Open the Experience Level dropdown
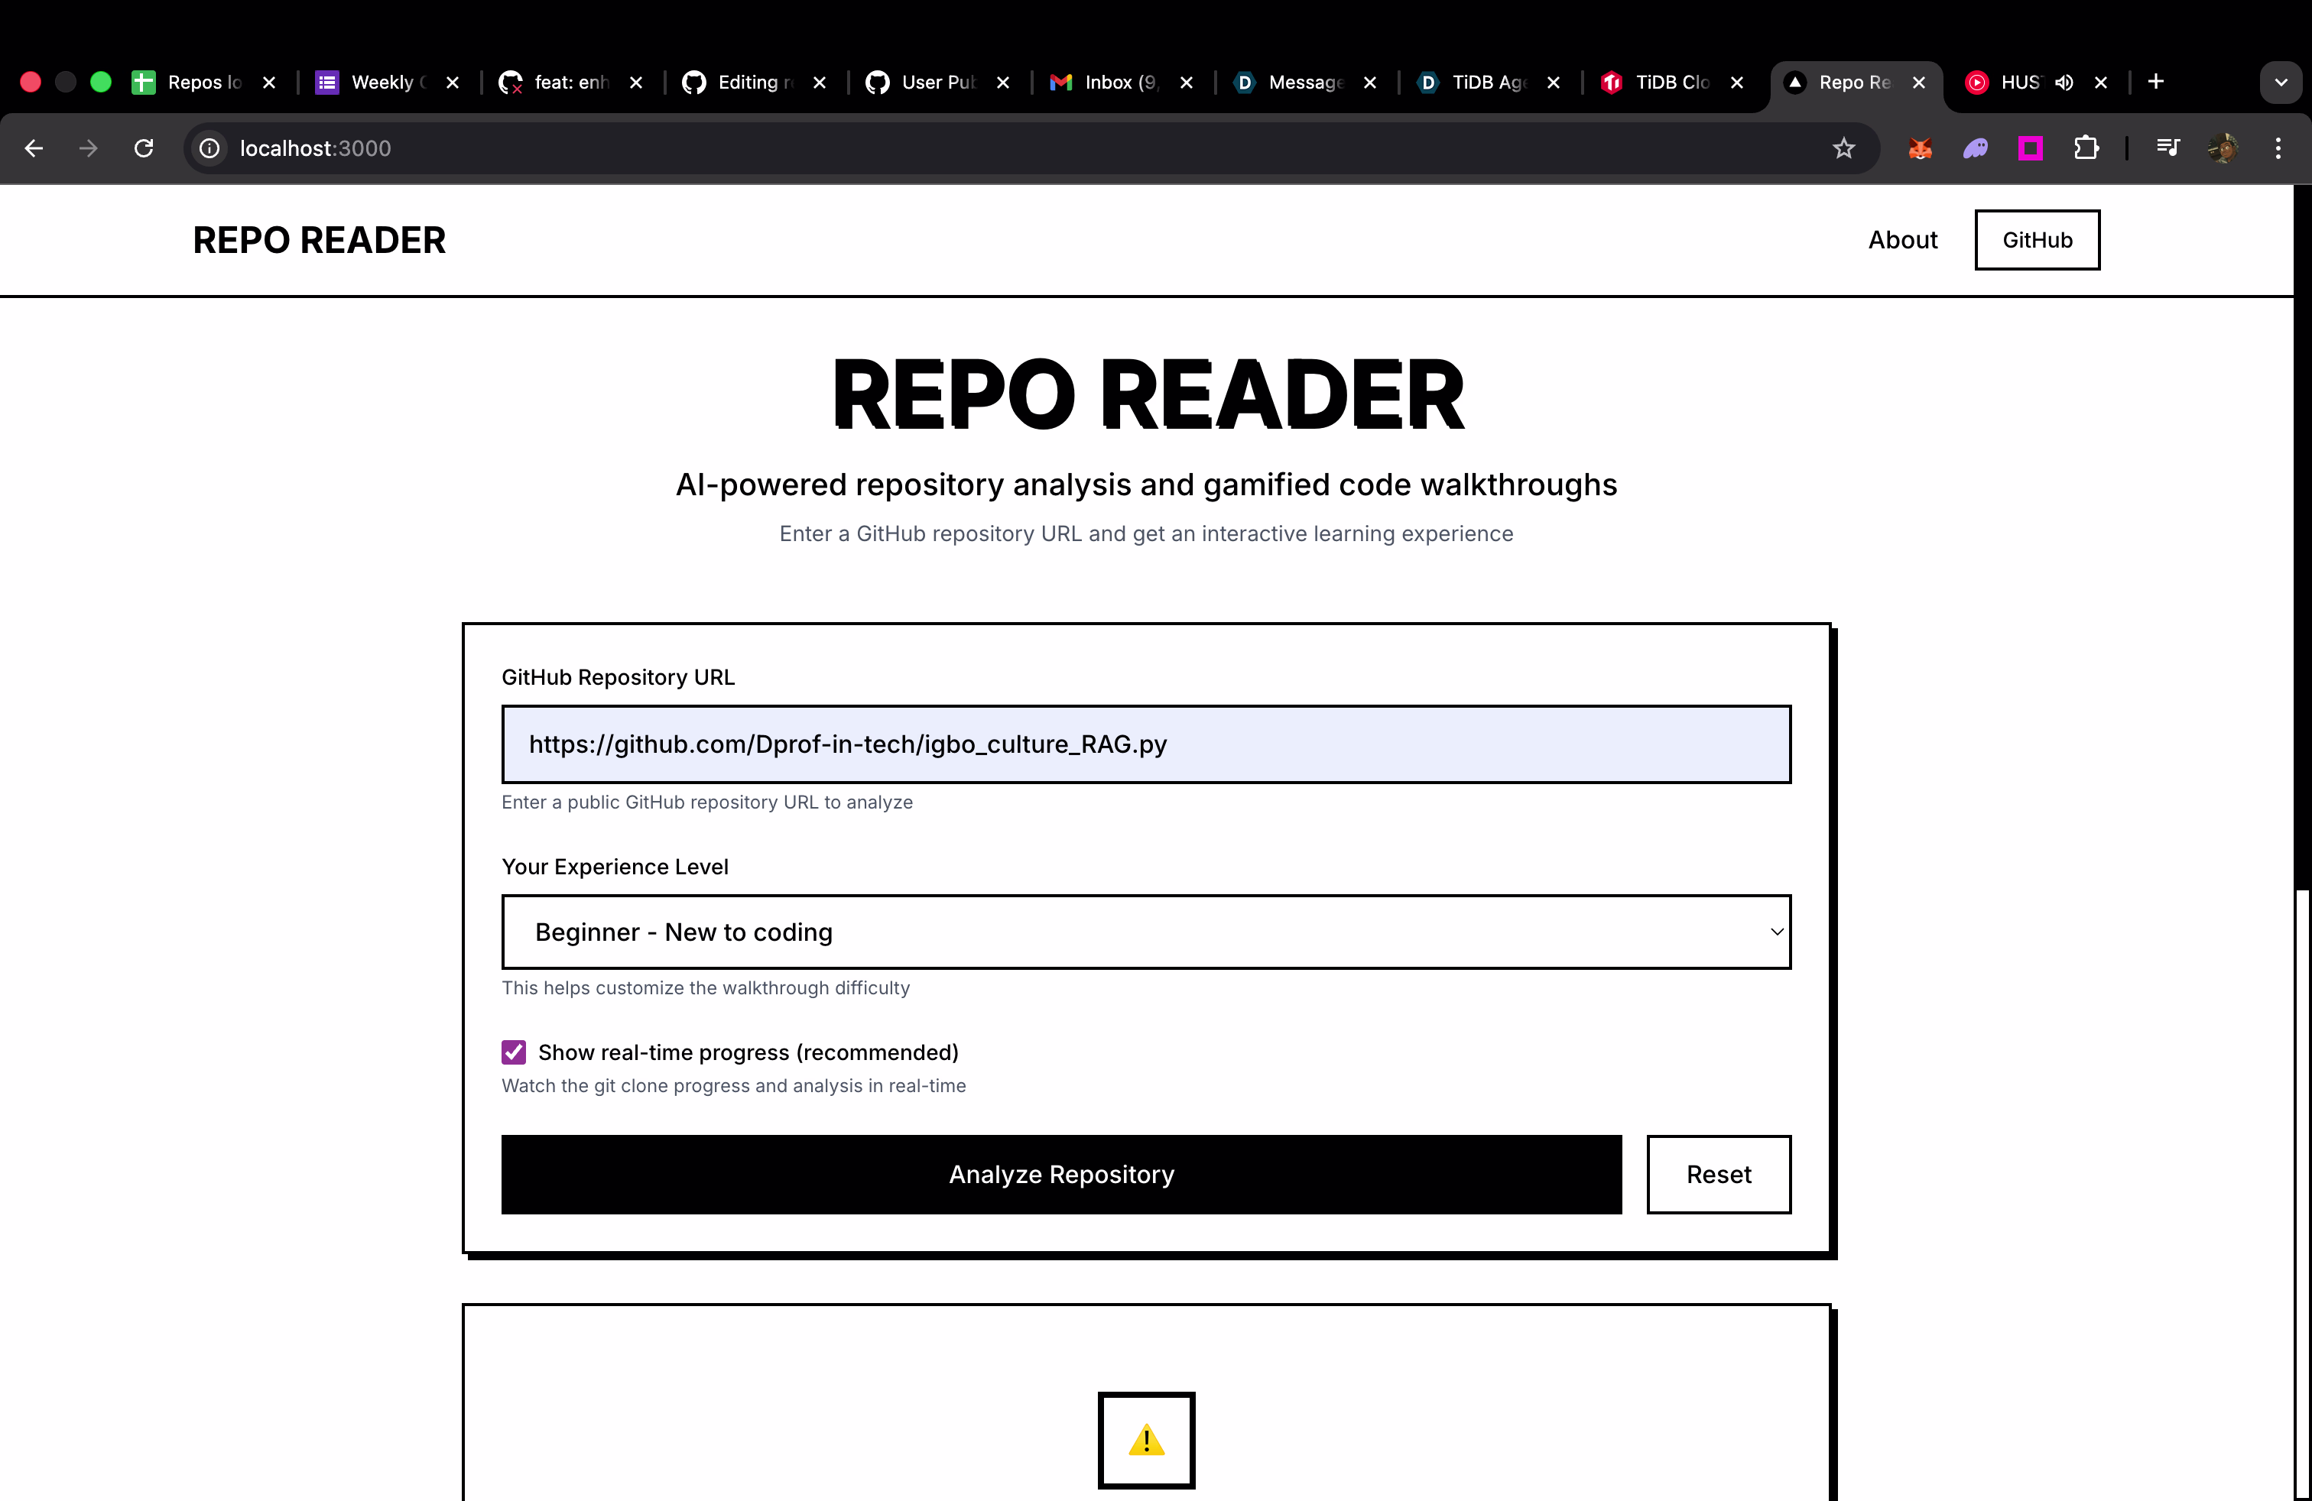The image size is (2312, 1501). (x=1146, y=932)
